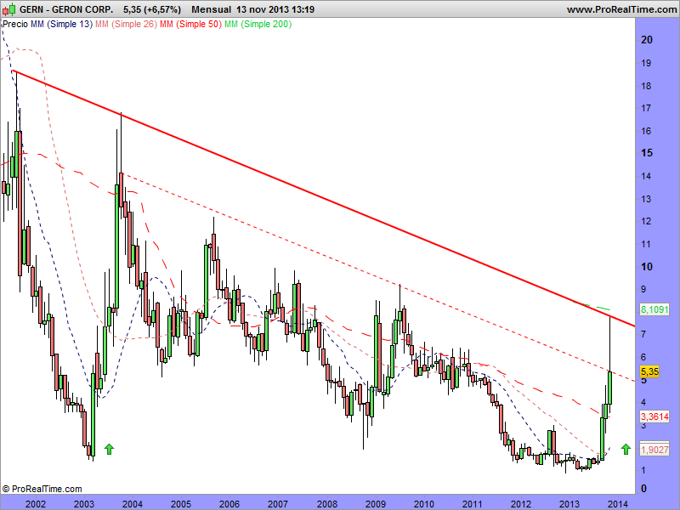
Task: Click the 2008 year label
Action: [327, 503]
